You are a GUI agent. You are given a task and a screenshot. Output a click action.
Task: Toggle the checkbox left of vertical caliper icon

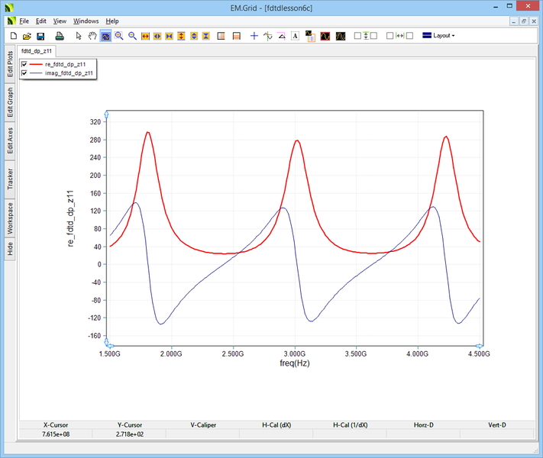357,36
